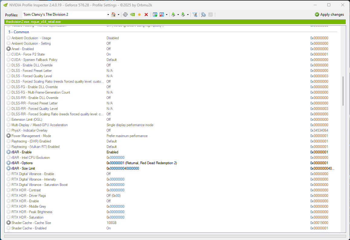Click hex value 0x00019000 in Shader Cache row

pos(319,222)
